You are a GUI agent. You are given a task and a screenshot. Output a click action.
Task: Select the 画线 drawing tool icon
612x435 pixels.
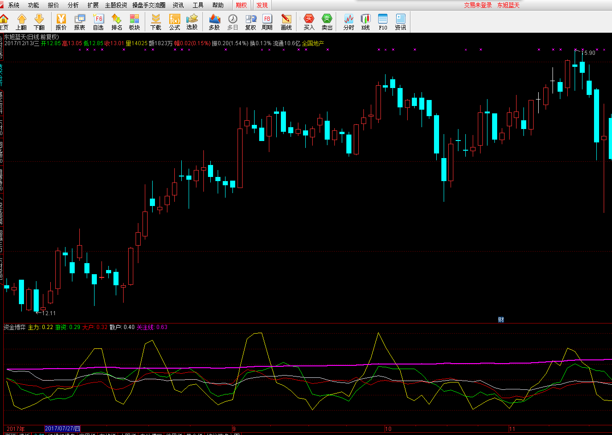pyautogui.click(x=286, y=22)
